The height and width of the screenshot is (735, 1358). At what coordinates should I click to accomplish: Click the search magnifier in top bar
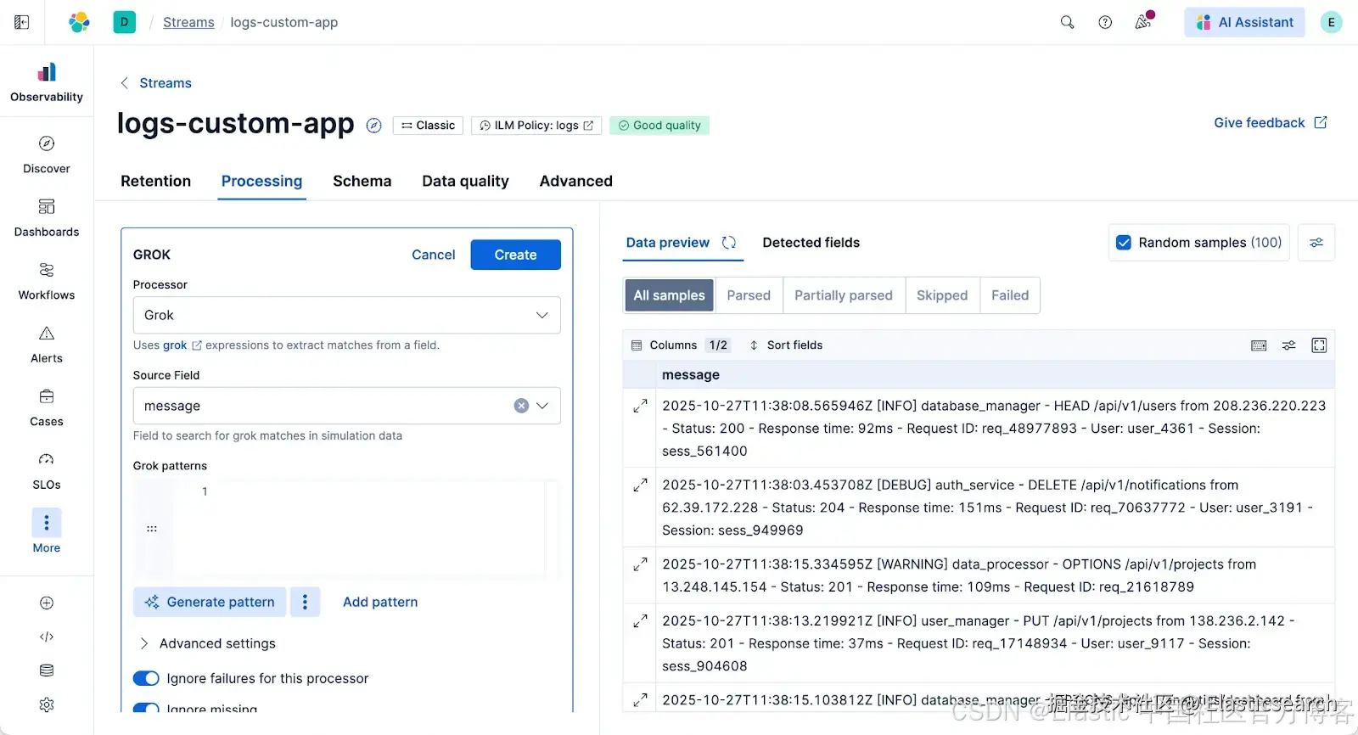coord(1067,23)
